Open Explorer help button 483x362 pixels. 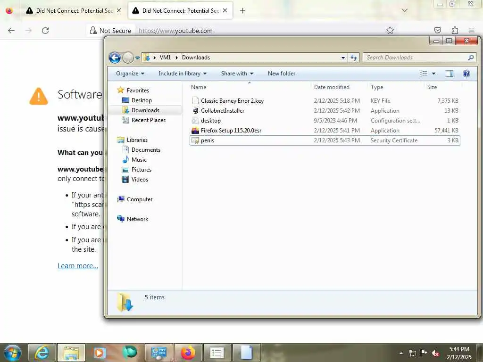(x=466, y=74)
